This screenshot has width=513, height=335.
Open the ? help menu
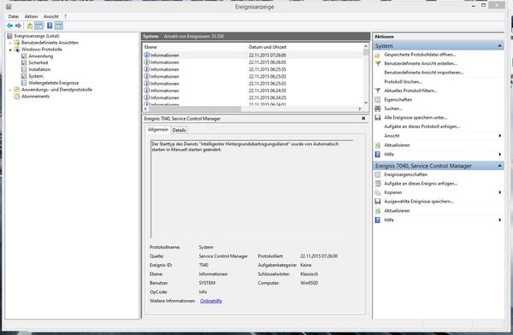[66, 16]
